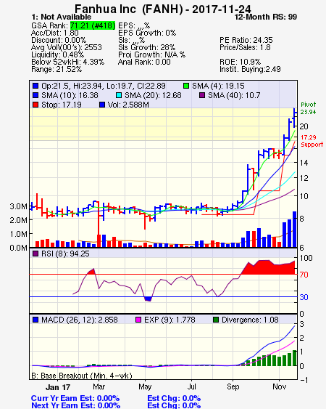Click the 'Below 52wkHi: 4.39%' line

pyautogui.click(x=67, y=62)
